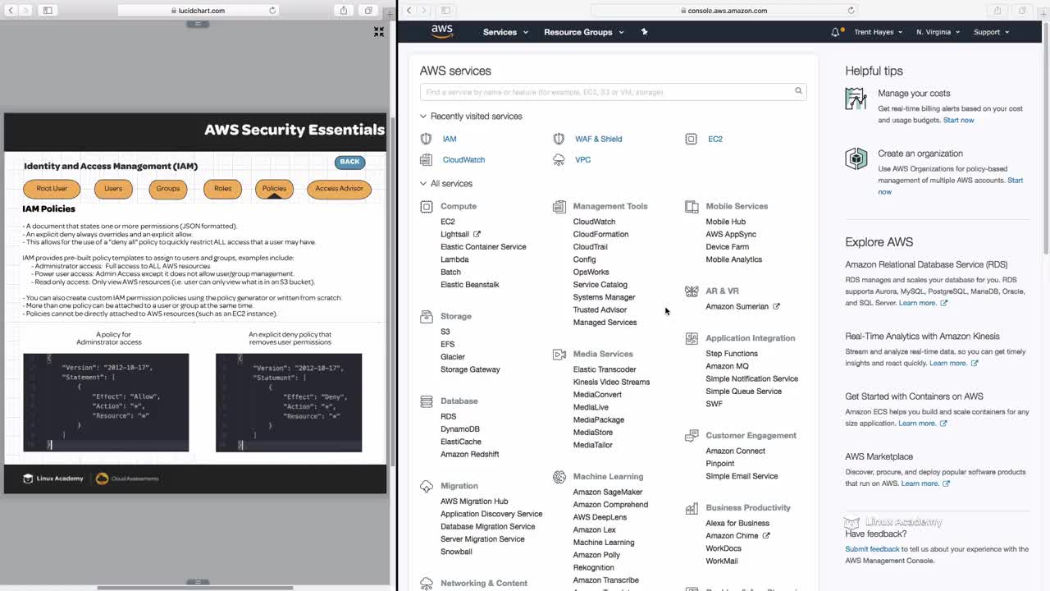Click the VPC cloud icon
This screenshot has height=591, width=1050.
click(x=559, y=160)
